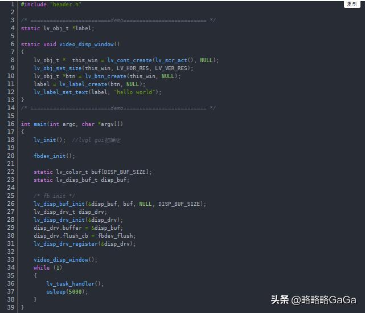Click the "fbdev_flush" identifier
Screen dimensions: 365x313
(x=115, y=236)
